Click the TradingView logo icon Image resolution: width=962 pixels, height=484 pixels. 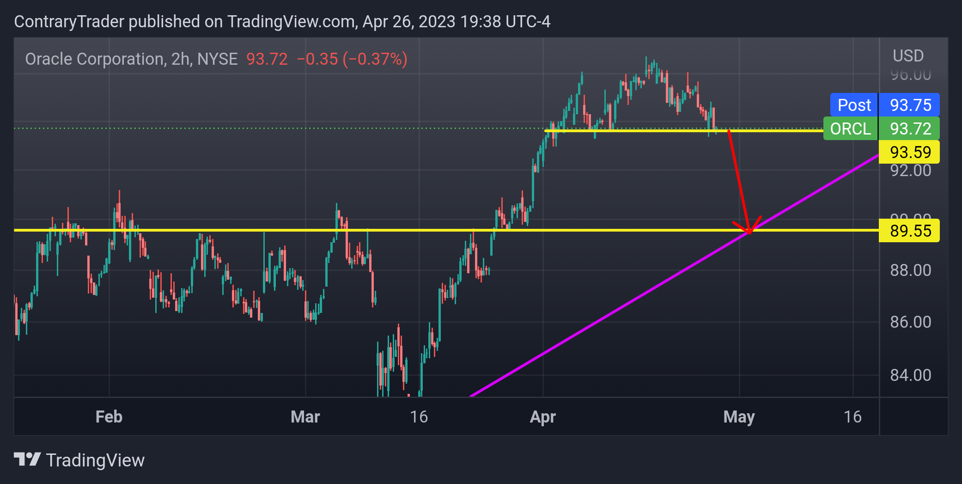pos(27,459)
